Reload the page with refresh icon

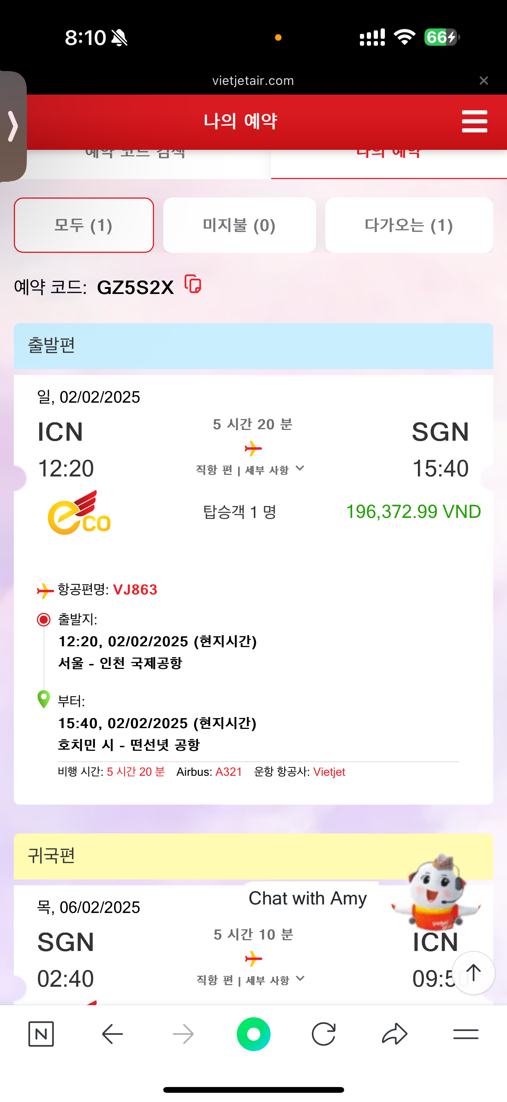(x=324, y=1034)
